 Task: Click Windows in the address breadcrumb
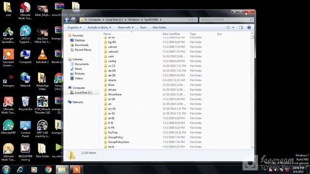[x=134, y=20]
